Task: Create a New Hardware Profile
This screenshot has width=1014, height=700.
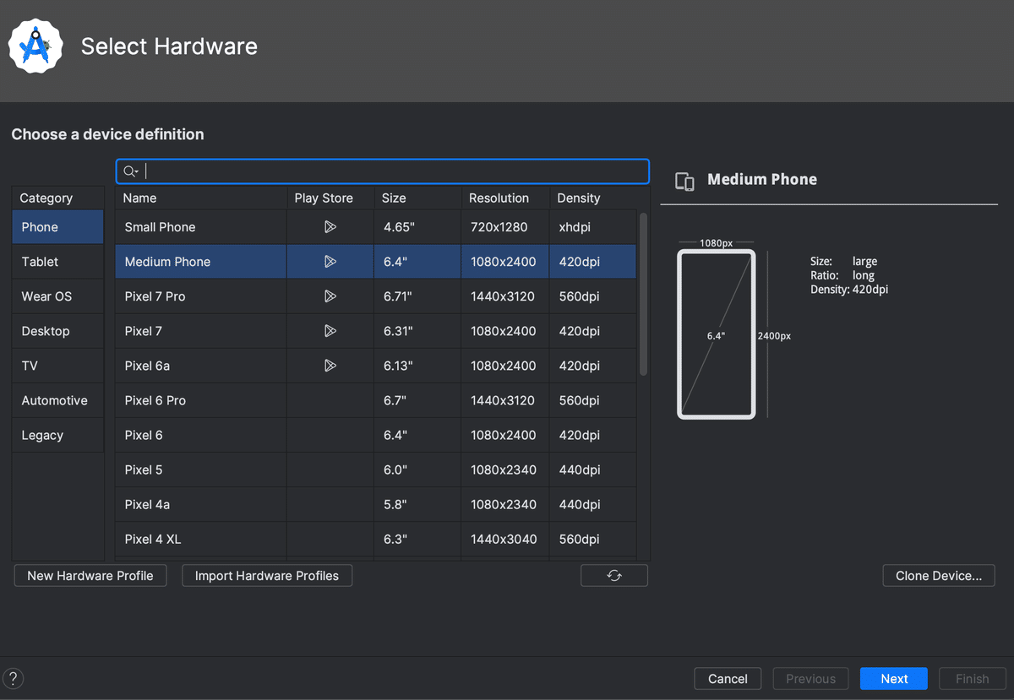Action: point(90,576)
